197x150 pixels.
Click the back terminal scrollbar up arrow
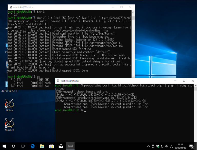click(133, 12)
